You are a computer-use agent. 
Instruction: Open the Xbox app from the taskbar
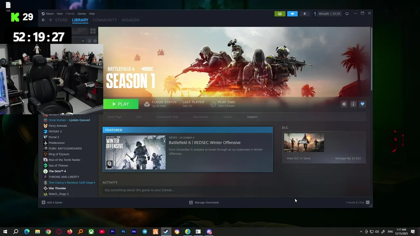pos(91,232)
